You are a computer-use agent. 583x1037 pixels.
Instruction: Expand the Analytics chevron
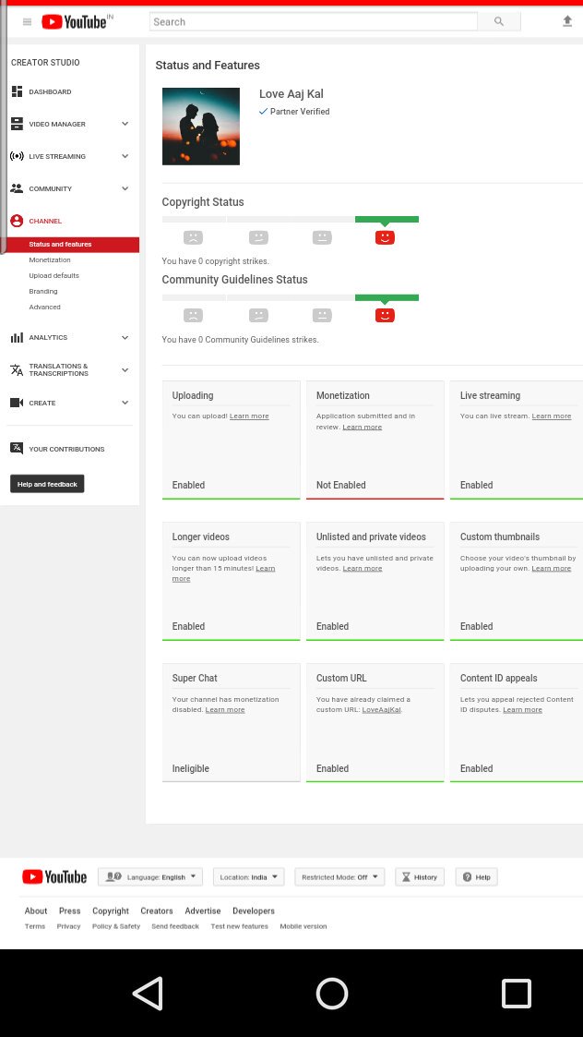(125, 337)
